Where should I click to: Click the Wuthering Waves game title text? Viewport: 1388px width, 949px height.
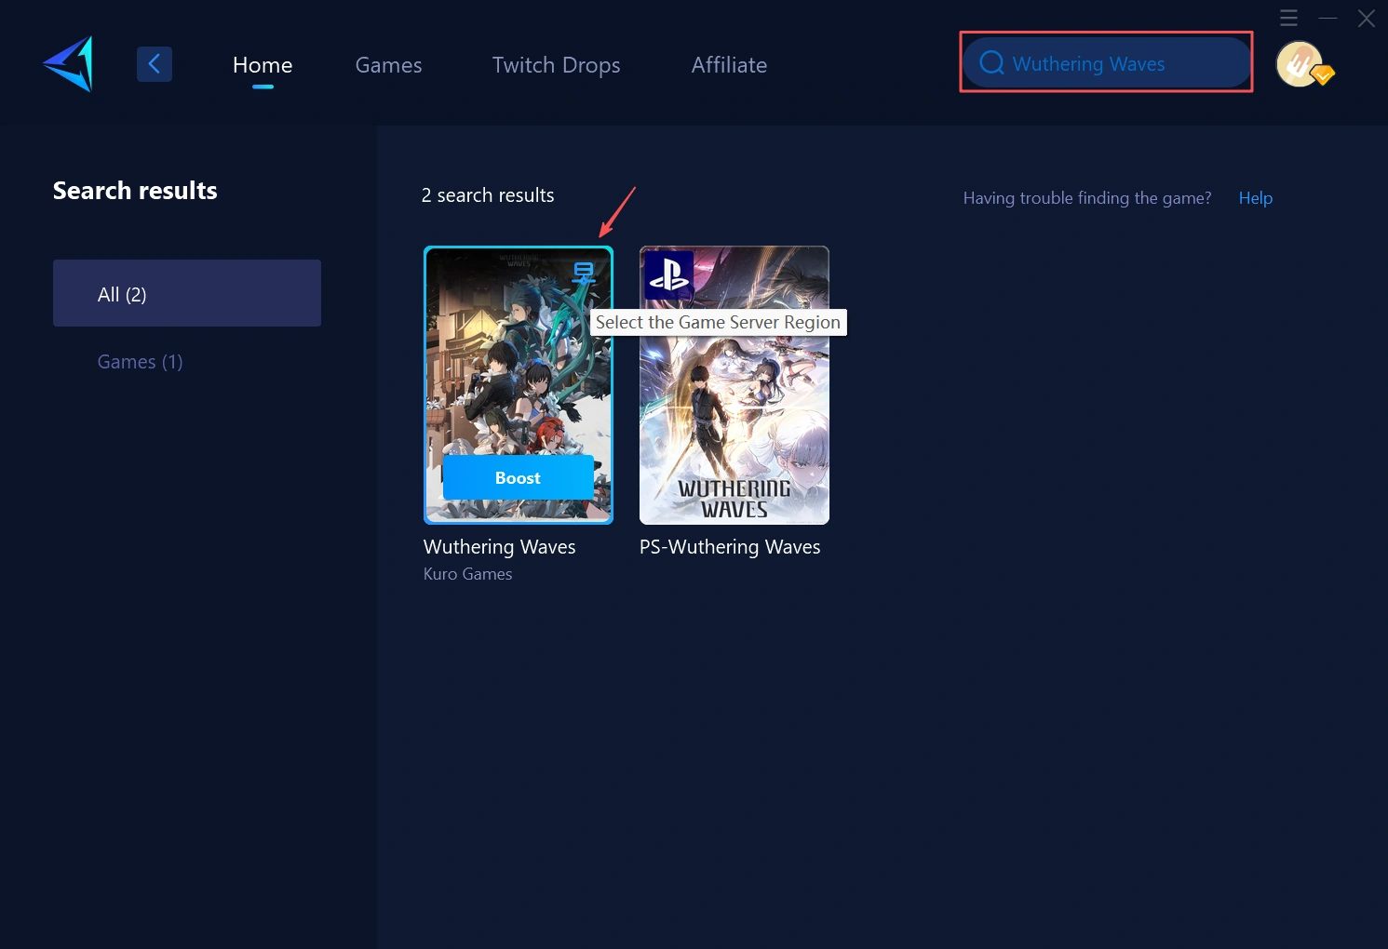coord(499,547)
